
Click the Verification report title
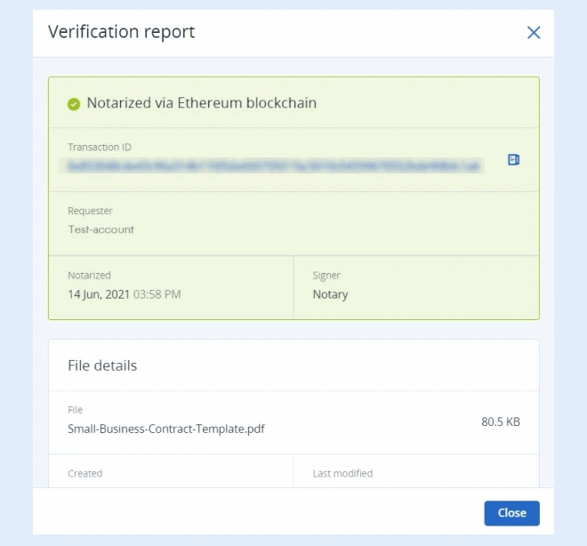[x=121, y=33]
